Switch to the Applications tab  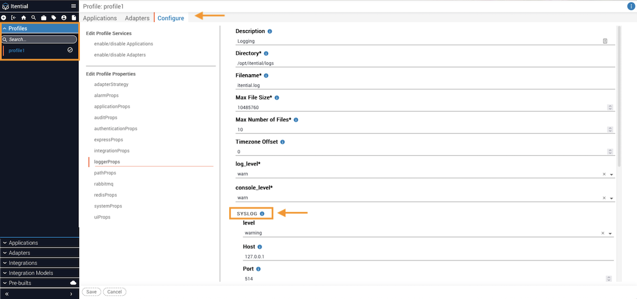pos(100,18)
